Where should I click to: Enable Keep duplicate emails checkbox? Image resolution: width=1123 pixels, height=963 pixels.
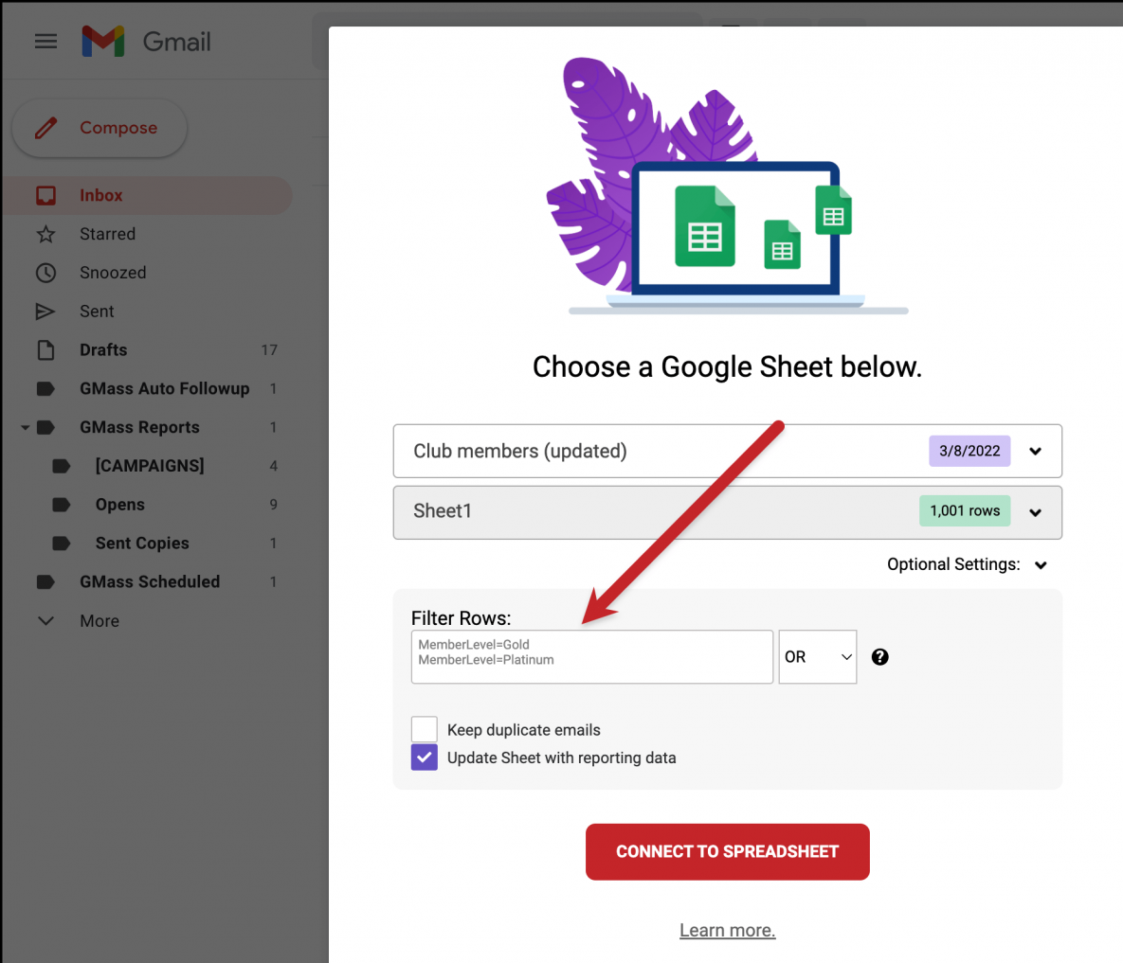tap(424, 729)
